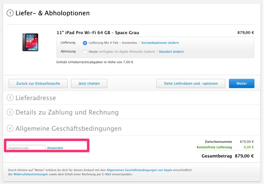Click the Urheberrechtsabgaben 7,00 € note
This screenshot has width=264, height=184.
[x=95, y=62]
